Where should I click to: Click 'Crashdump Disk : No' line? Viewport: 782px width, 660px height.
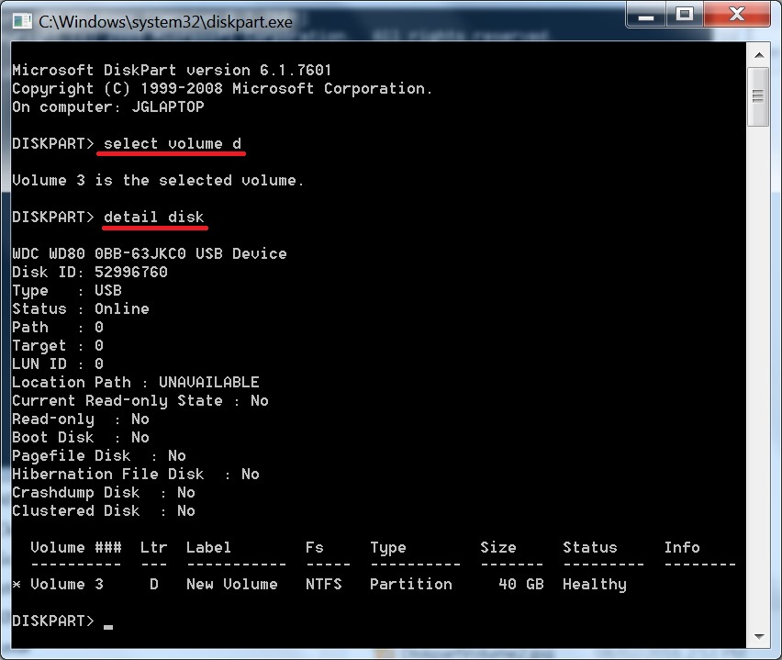click(x=104, y=492)
